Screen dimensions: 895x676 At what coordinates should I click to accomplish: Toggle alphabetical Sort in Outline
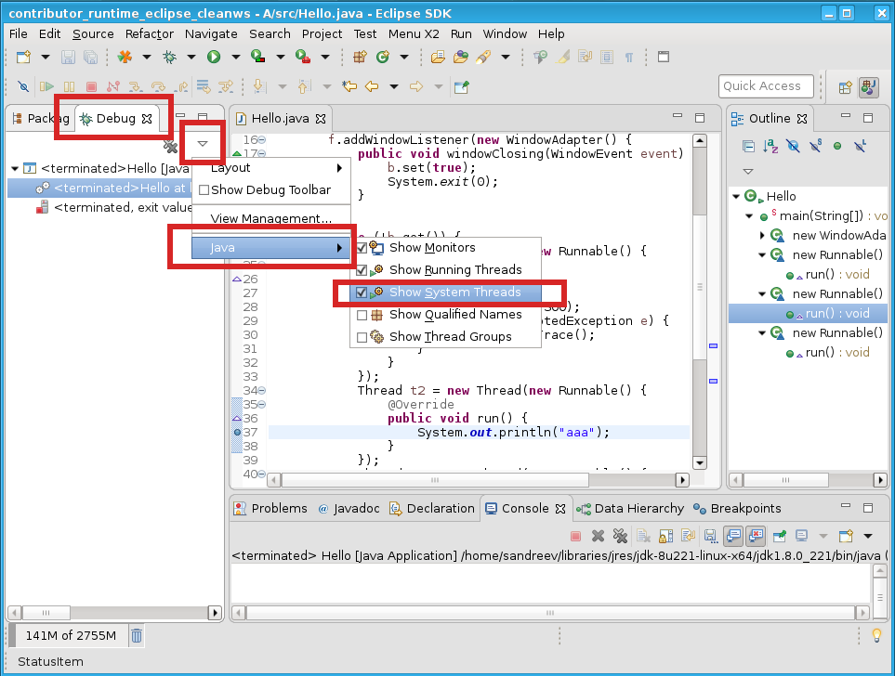click(770, 147)
